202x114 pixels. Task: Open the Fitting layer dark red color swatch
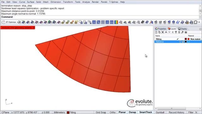(186, 39)
